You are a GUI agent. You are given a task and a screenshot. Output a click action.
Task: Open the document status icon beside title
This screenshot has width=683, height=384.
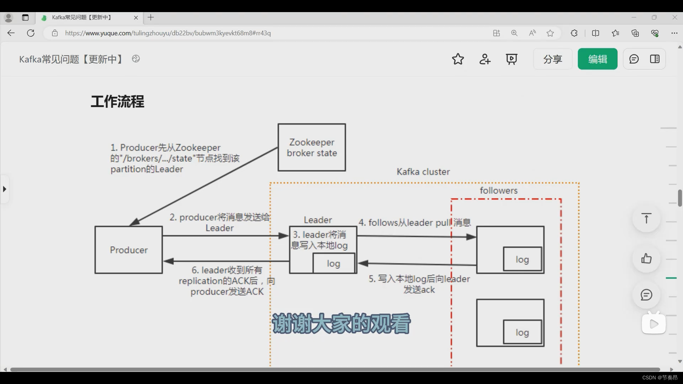(x=136, y=59)
